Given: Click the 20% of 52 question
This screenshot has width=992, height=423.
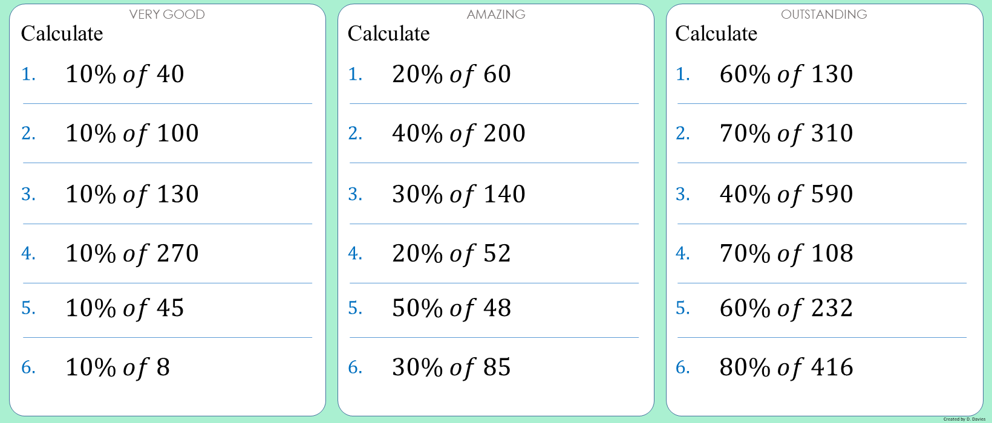Looking at the screenshot, I should tap(451, 254).
